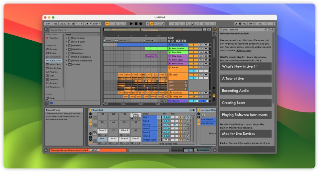Open Max for Live browser category
319x172 pixels.
(x=53, y=68)
